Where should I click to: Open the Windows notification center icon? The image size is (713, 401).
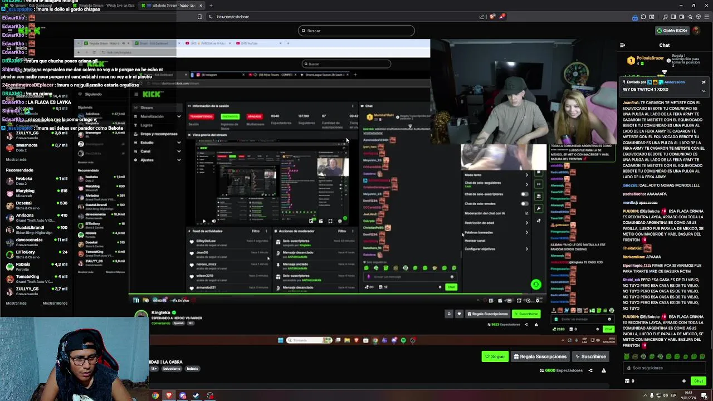point(704,396)
